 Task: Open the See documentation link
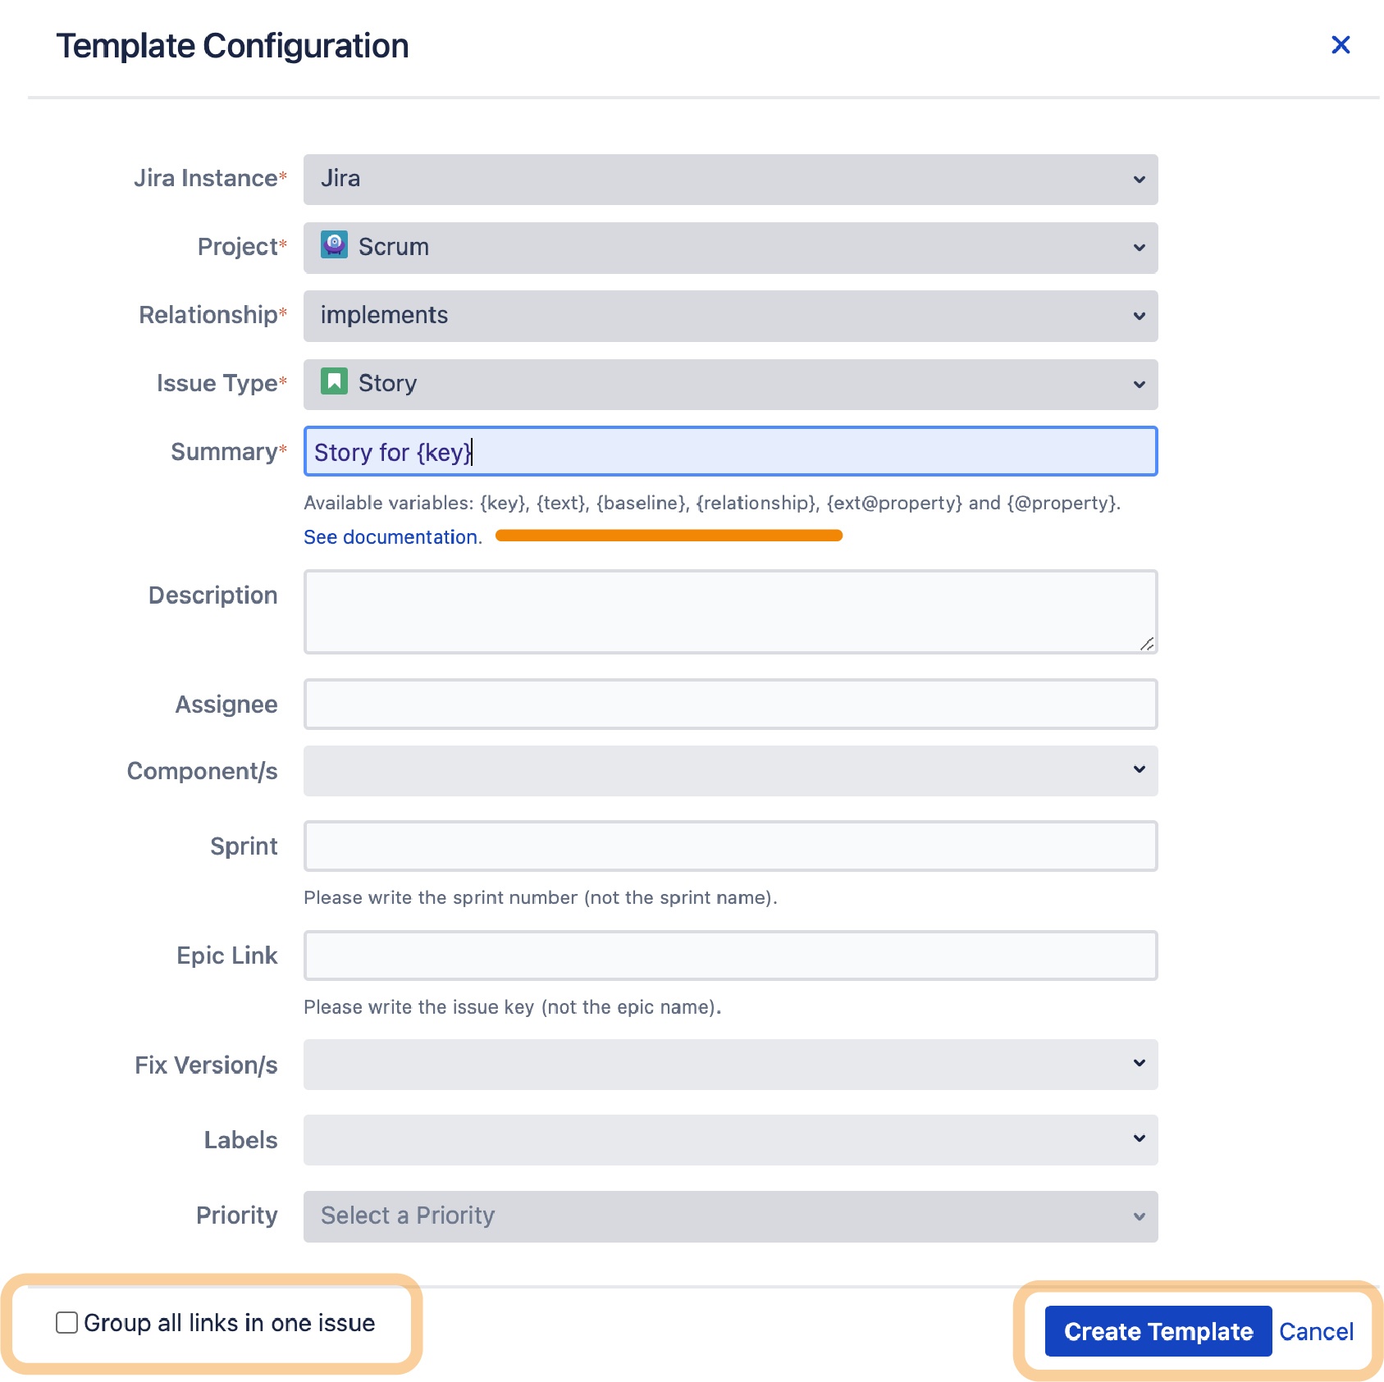(392, 537)
